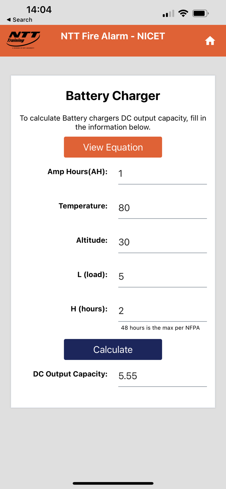The image size is (226, 489).
Task: Select the Temperature field showing 80
Action: [x=162, y=209]
